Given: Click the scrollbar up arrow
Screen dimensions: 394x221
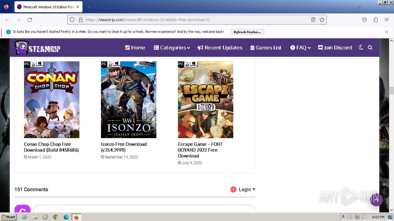Looking at the screenshot, I should 392,41.
